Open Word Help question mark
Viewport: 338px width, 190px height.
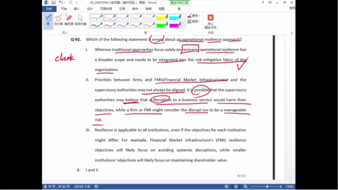point(263,3)
